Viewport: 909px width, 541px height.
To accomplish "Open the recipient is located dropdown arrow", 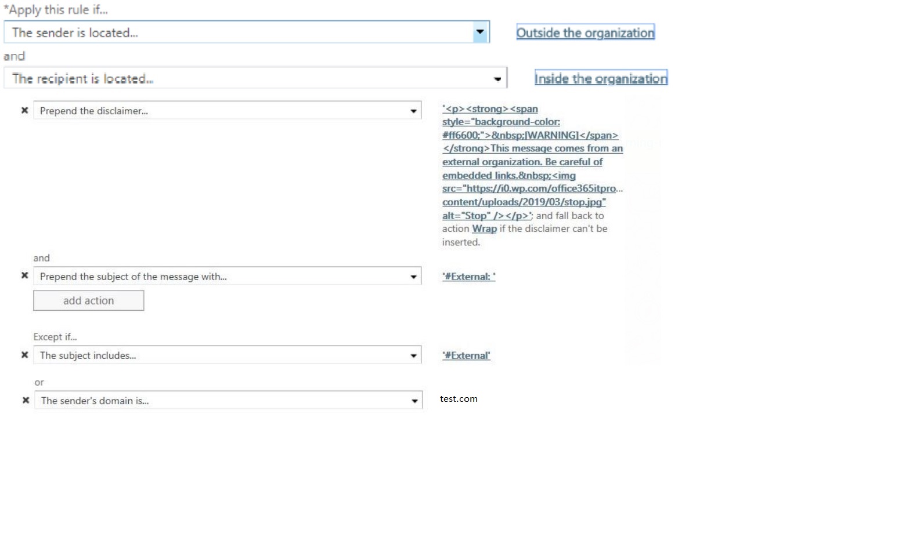I will pos(497,79).
